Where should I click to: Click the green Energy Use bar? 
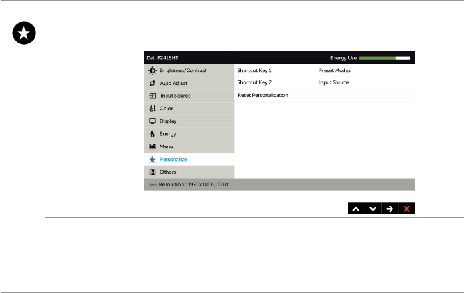[377, 58]
